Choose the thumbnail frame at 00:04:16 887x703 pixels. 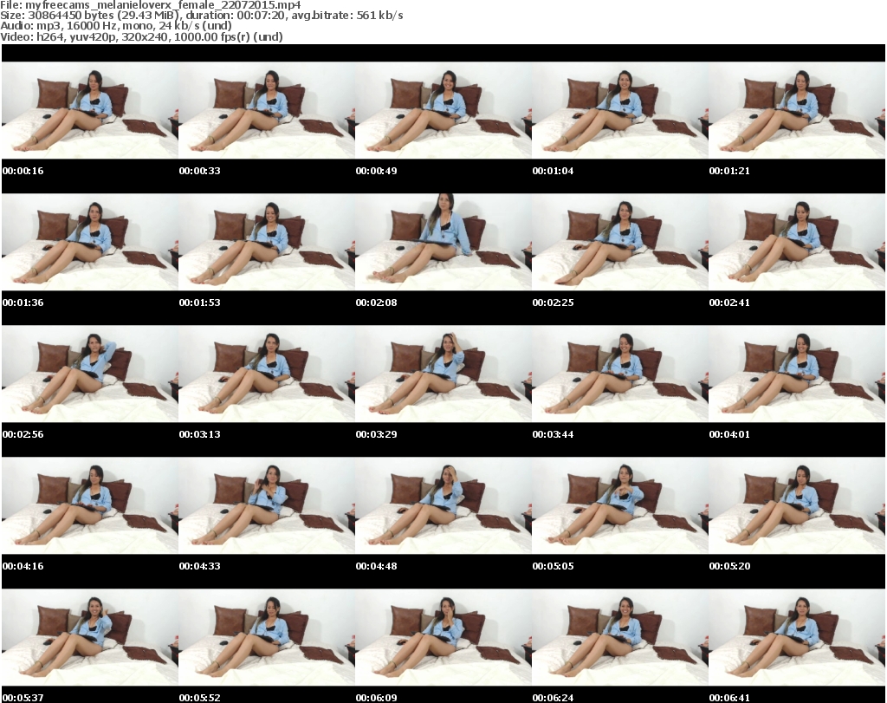[89, 506]
